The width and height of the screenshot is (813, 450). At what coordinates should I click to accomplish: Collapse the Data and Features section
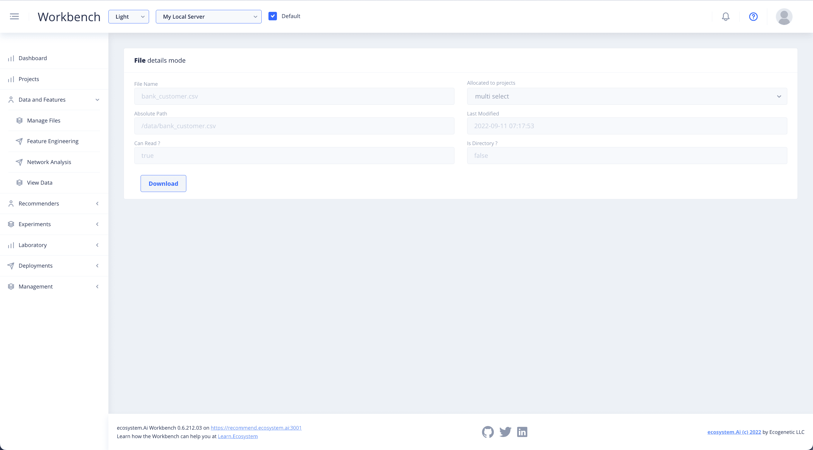[97, 100]
